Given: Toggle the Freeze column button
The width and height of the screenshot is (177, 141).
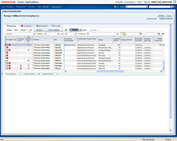Looking at the screenshot, I should click(x=74, y=30).
